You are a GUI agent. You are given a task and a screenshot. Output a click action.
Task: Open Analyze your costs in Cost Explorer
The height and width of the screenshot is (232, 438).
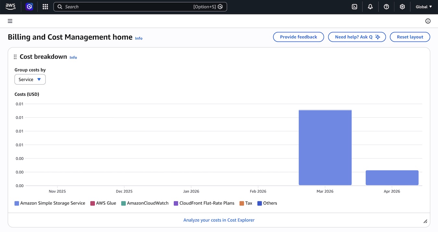(219, 220)
